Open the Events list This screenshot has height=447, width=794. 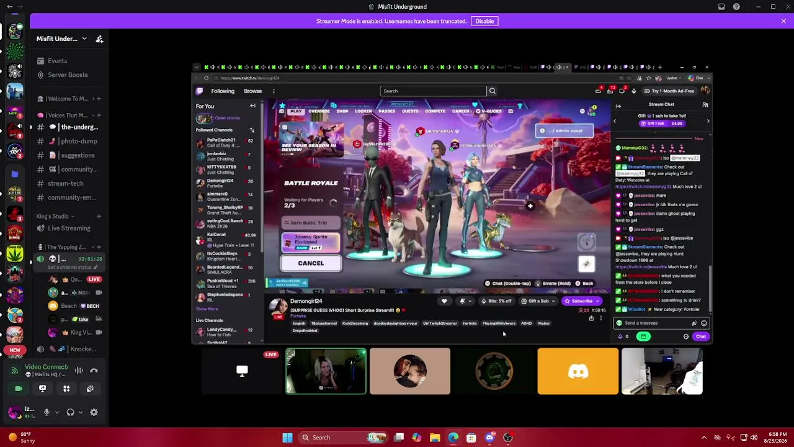pyautogui.click(x=57, y=61)
